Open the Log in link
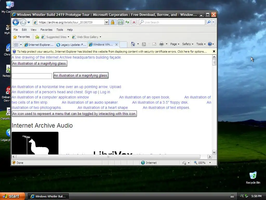Image resolution: width=266 pixels, height=200 pixels. [x=105, y=92]
